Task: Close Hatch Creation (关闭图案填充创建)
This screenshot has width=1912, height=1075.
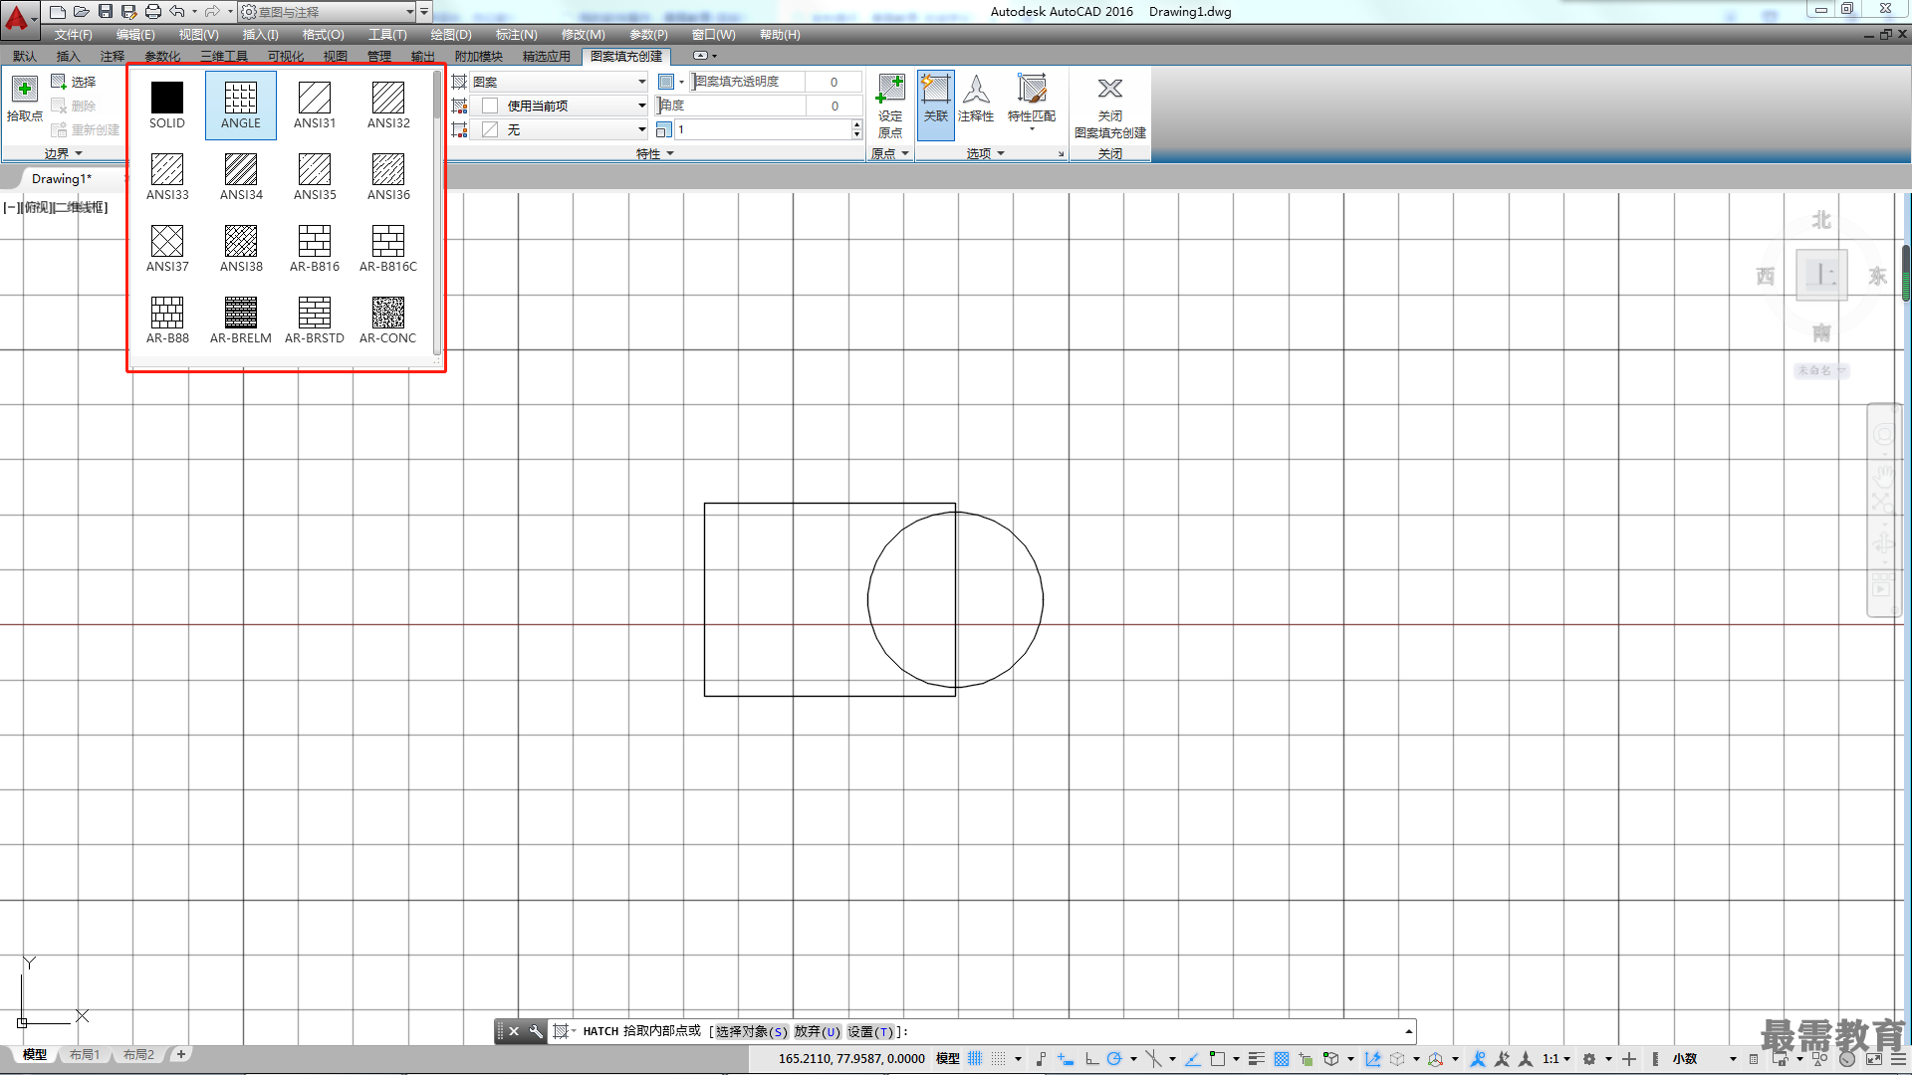Action: pos(1110,106)
